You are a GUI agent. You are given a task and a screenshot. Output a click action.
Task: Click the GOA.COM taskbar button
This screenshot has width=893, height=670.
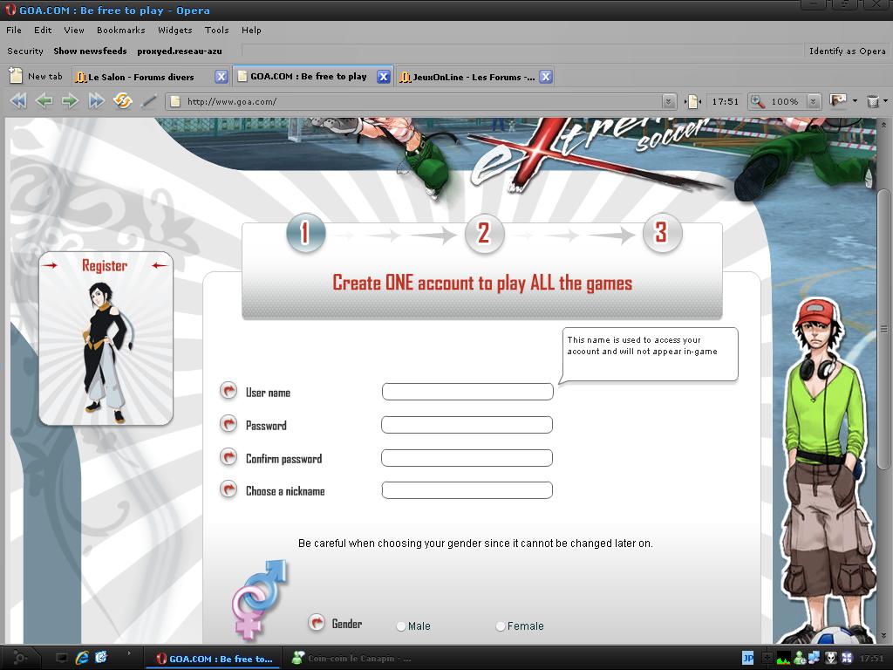[215, 658]
